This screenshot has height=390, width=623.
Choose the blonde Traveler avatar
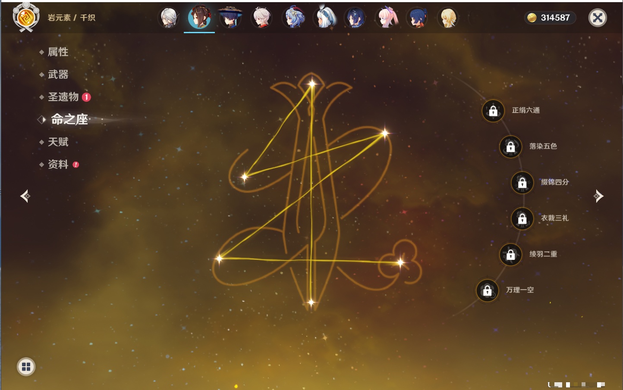(448, 18)
